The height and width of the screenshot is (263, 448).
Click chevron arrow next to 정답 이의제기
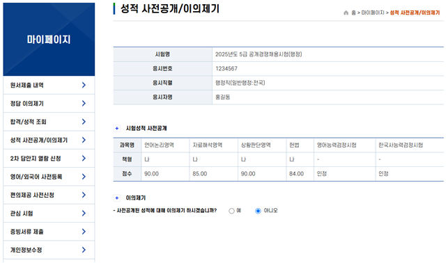tap(84, 103)
